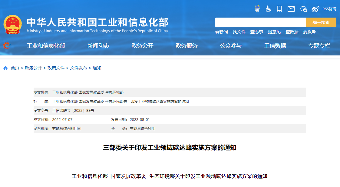This screenshot has width=340, height=187.
Task: Click the 发布机构 value 节能与综合利用司
Action: 67,129
